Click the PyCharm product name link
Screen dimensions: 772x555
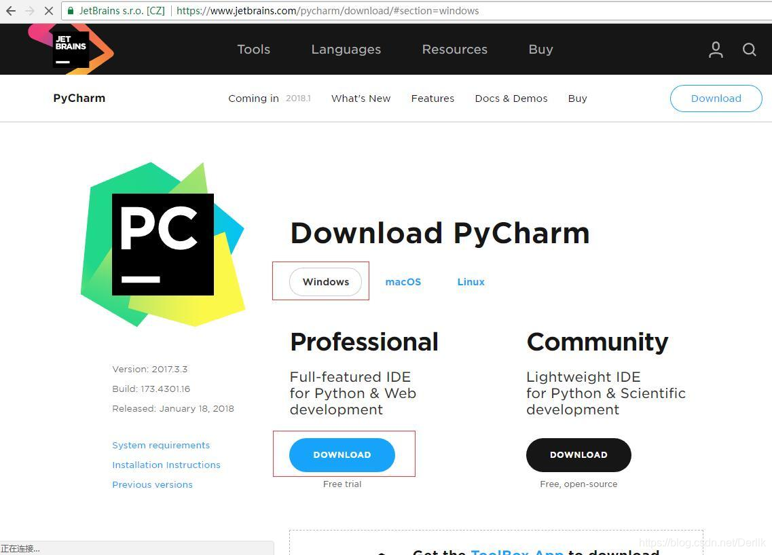[x=79, y=98]
